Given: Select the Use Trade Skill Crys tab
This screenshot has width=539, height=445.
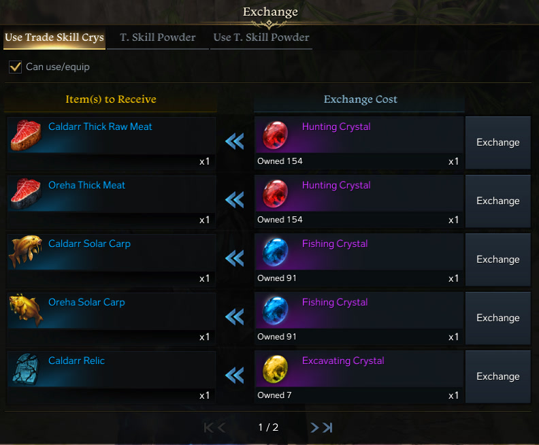Looking at the screenshot, I should coord(54,38).
